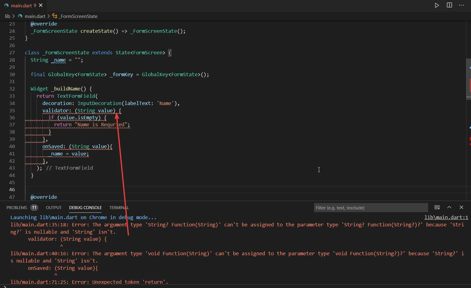Open the Terminal panel tab
The height and width of the screenshot is (288, 471).
tap(119, 208)
